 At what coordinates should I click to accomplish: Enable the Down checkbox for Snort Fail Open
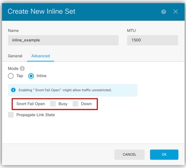75,103
